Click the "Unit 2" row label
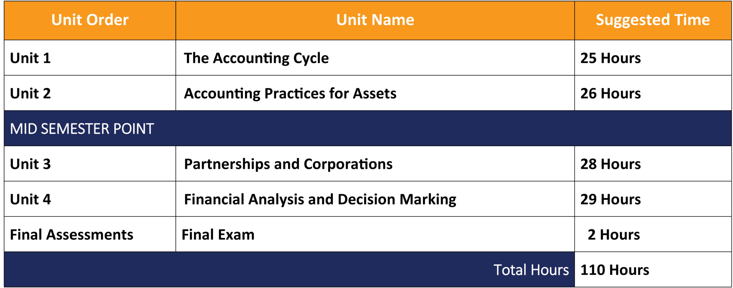This screenshot has height=288, width=733. tap(30, 94)
